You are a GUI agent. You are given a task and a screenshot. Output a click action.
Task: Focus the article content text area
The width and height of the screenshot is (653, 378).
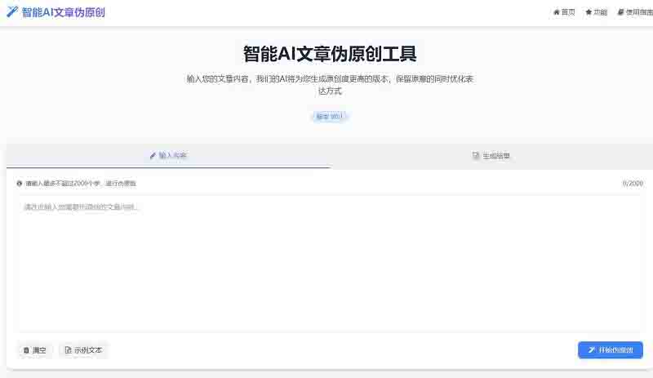[329, 261]
